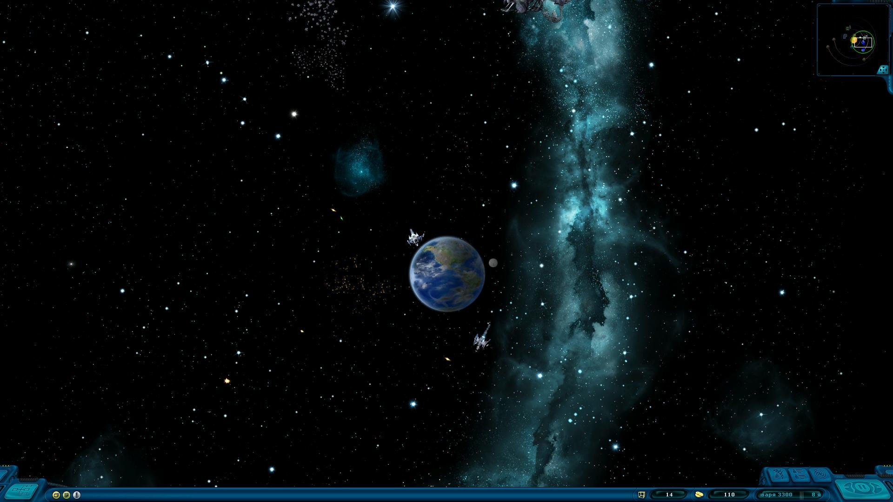Click the yellow windows icon in the status bar
The height and width of the screenshot is (502, 893).
[56, 495]
